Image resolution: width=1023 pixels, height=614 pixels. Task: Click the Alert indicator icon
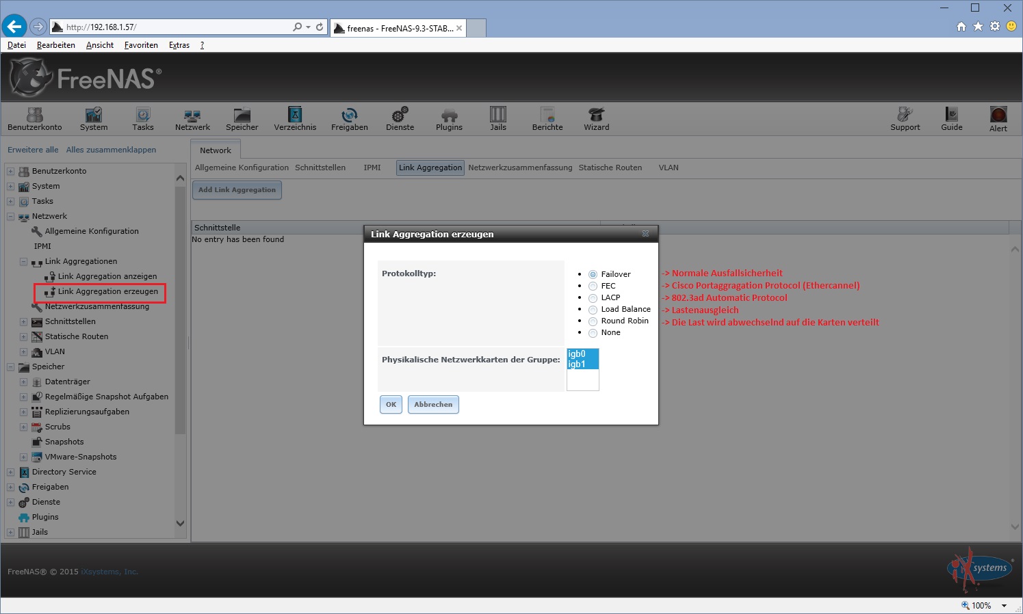(x=998, y=118)
